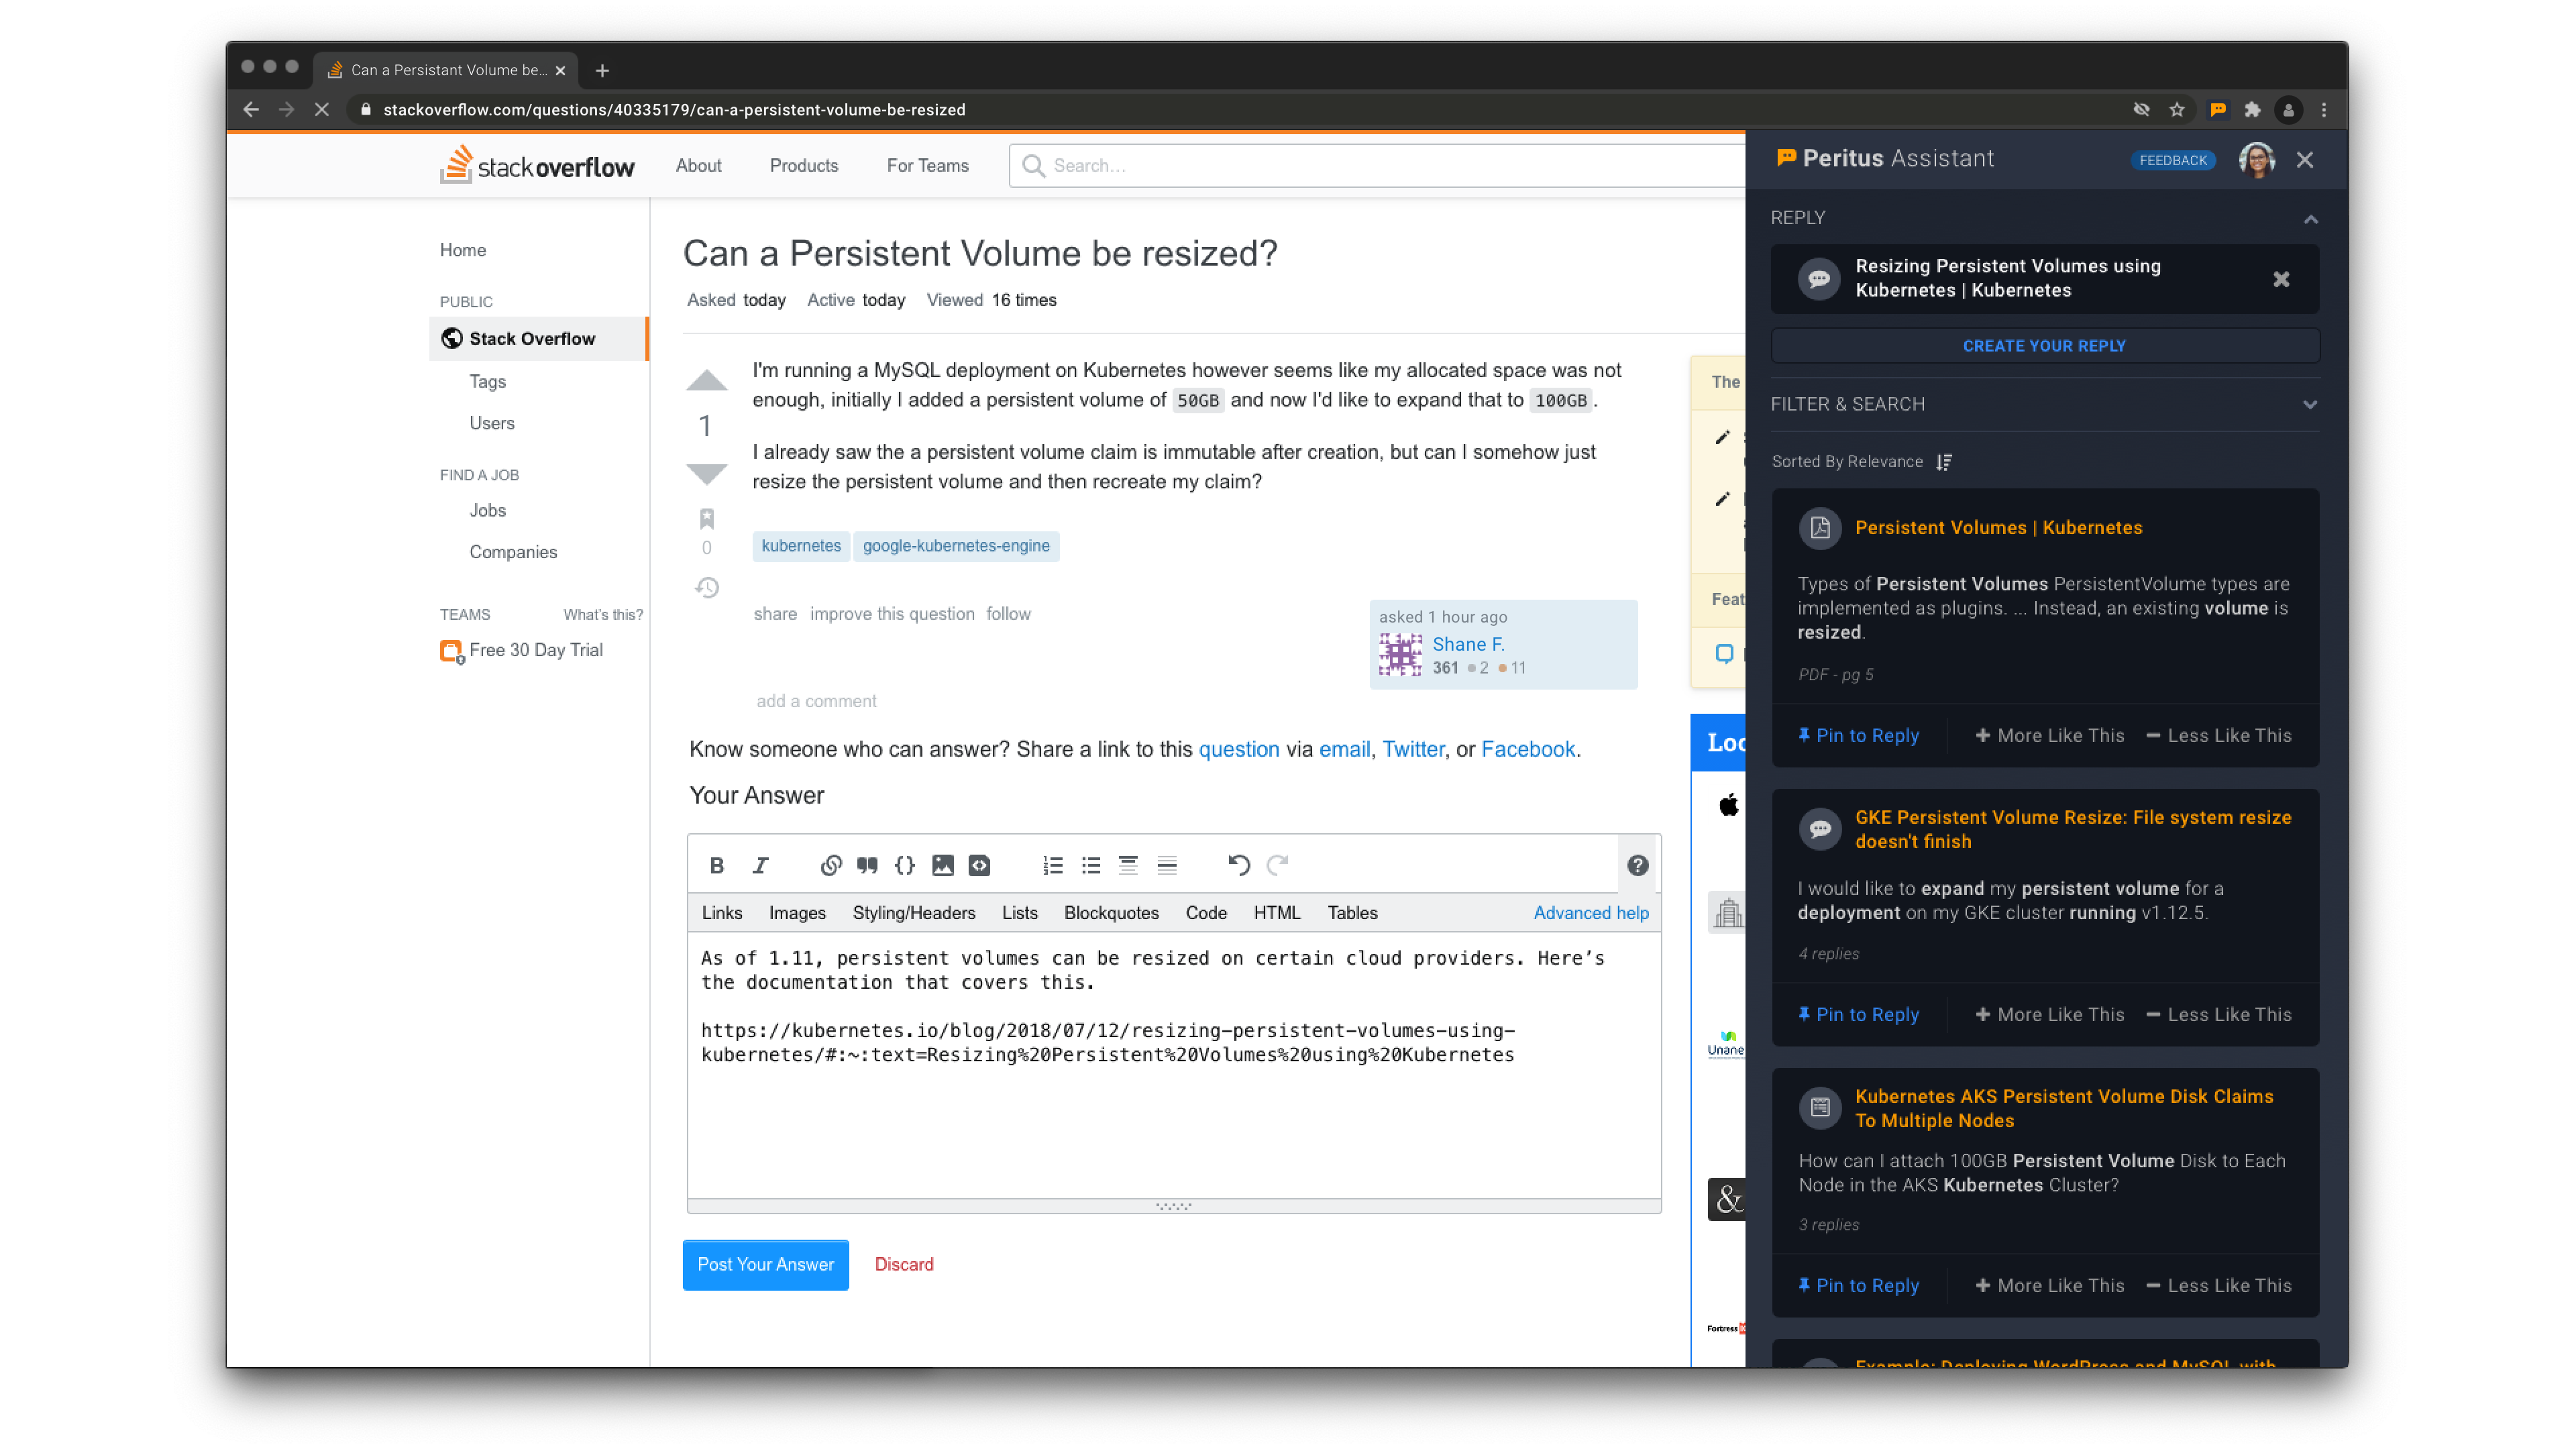Close the Peritus Assistant panel
Screen dimensions: 2576x1449
[2304, 159]
